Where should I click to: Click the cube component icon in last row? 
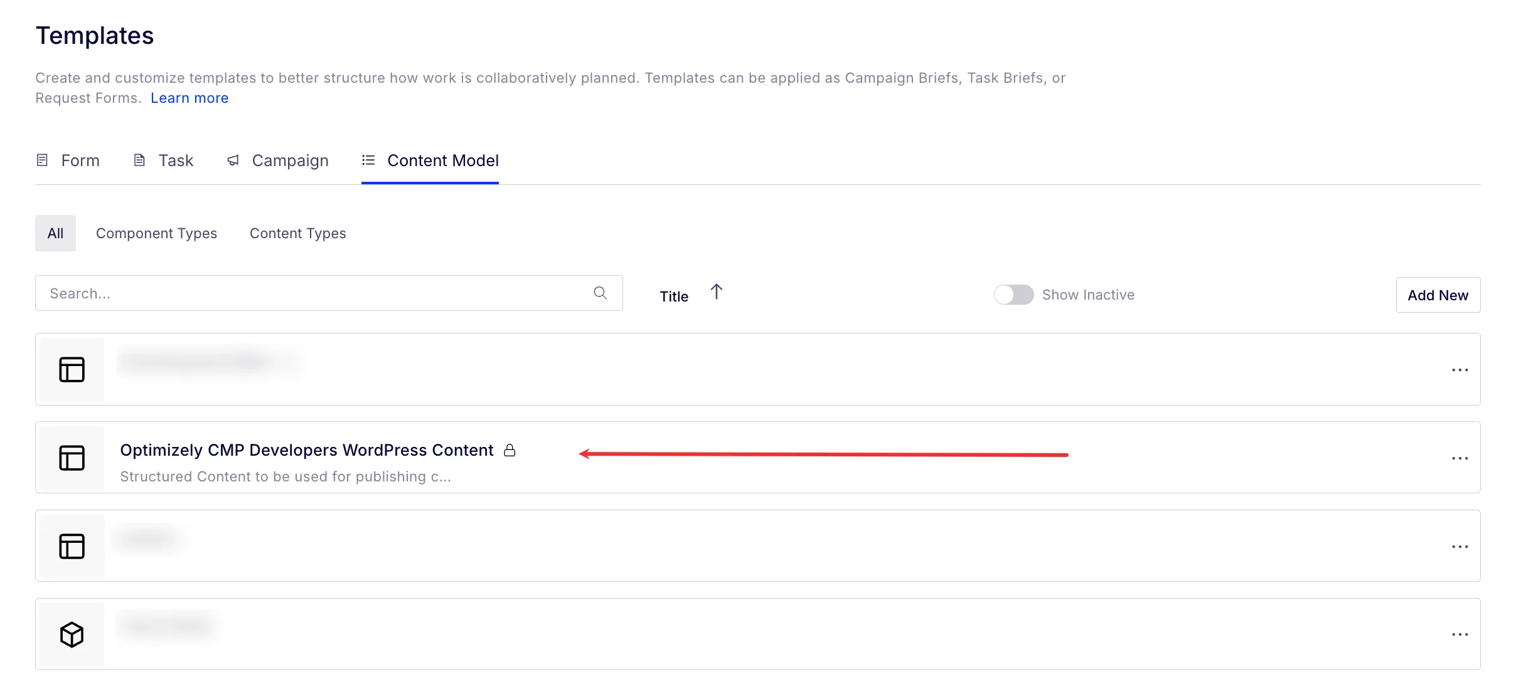pyautogui.click(x=72, y=634)
